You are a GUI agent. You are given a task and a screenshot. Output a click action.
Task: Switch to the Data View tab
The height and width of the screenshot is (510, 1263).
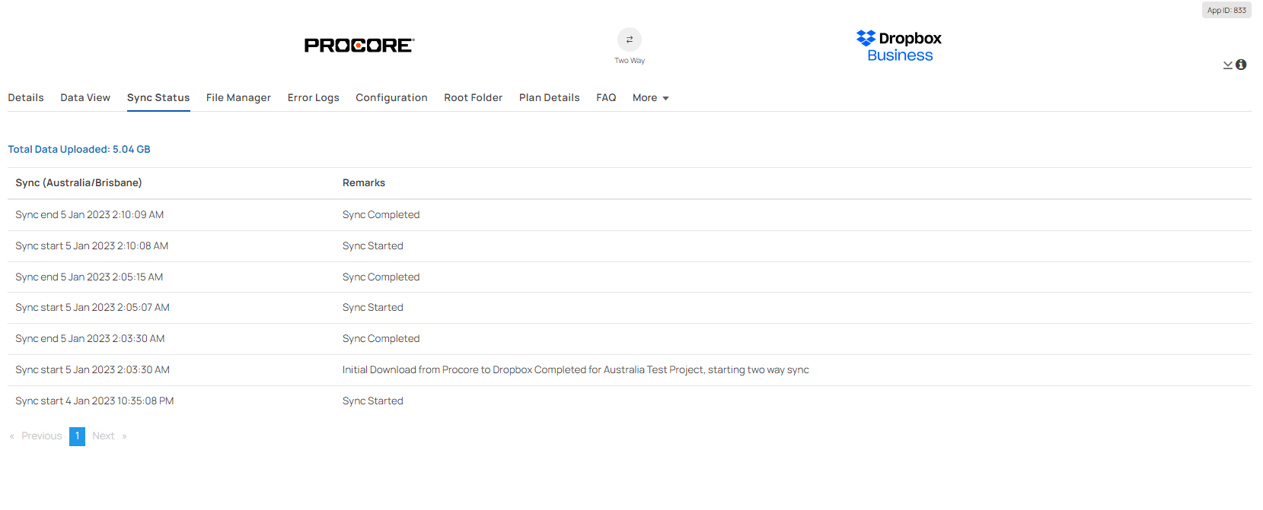[x=85, y=98]
